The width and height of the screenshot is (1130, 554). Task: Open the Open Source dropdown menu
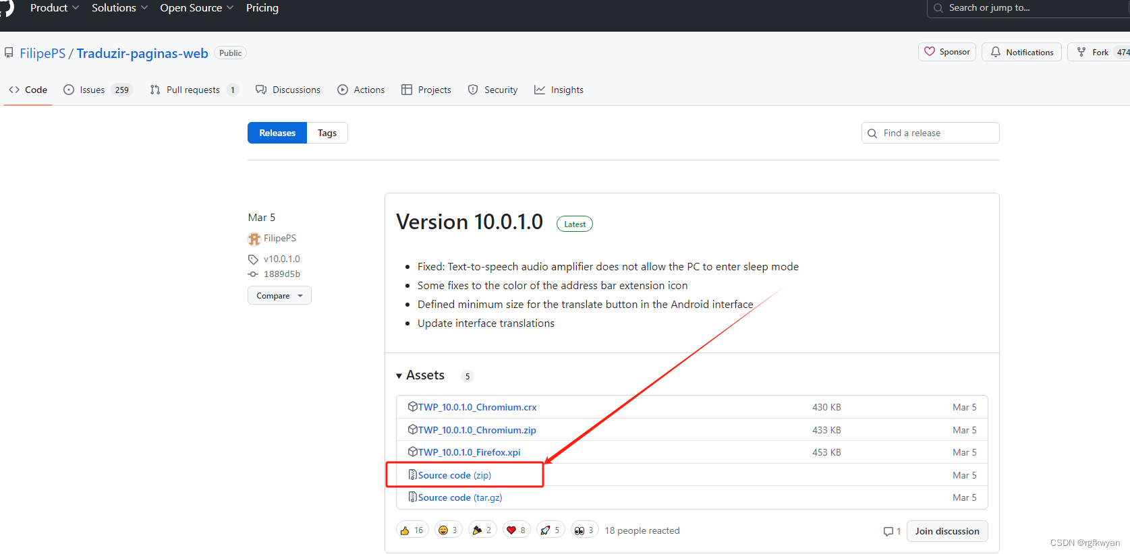[196, 8]
